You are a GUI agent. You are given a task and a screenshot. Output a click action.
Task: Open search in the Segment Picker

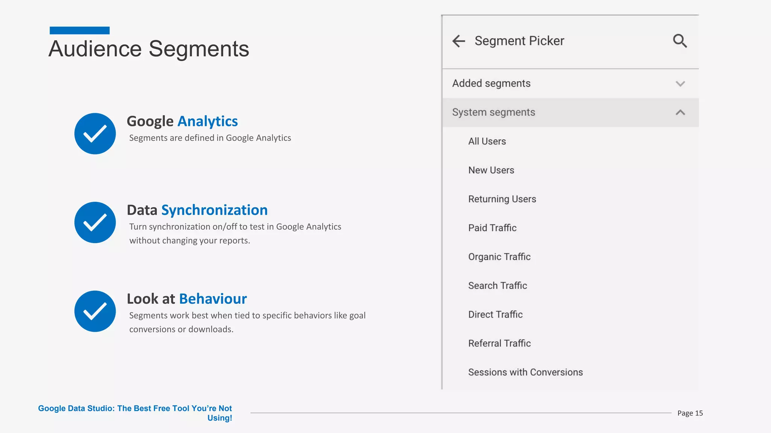tap(680, 41)
